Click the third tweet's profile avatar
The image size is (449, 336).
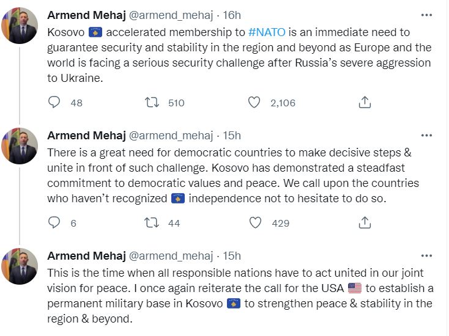pyautogui.click(x=20, y=266)
